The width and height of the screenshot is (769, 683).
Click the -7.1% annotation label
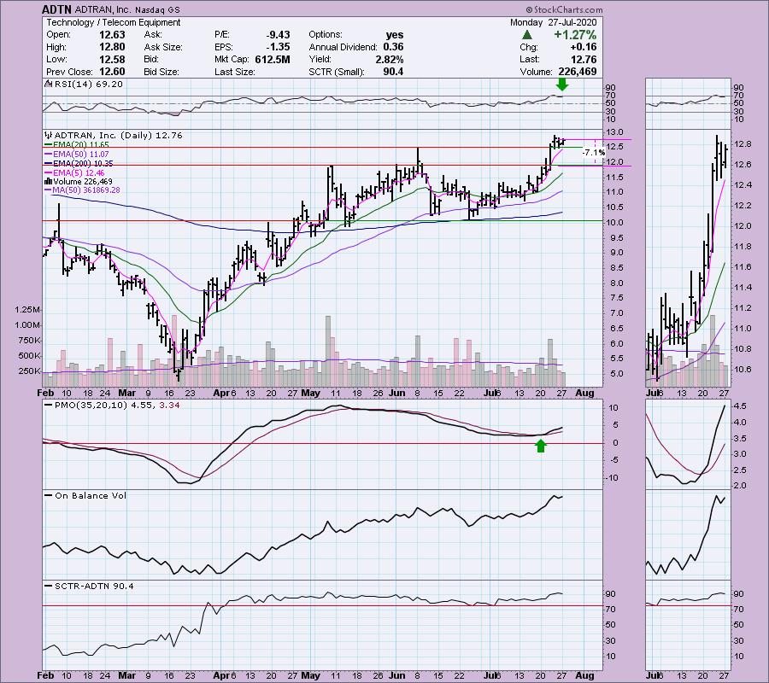594,153
